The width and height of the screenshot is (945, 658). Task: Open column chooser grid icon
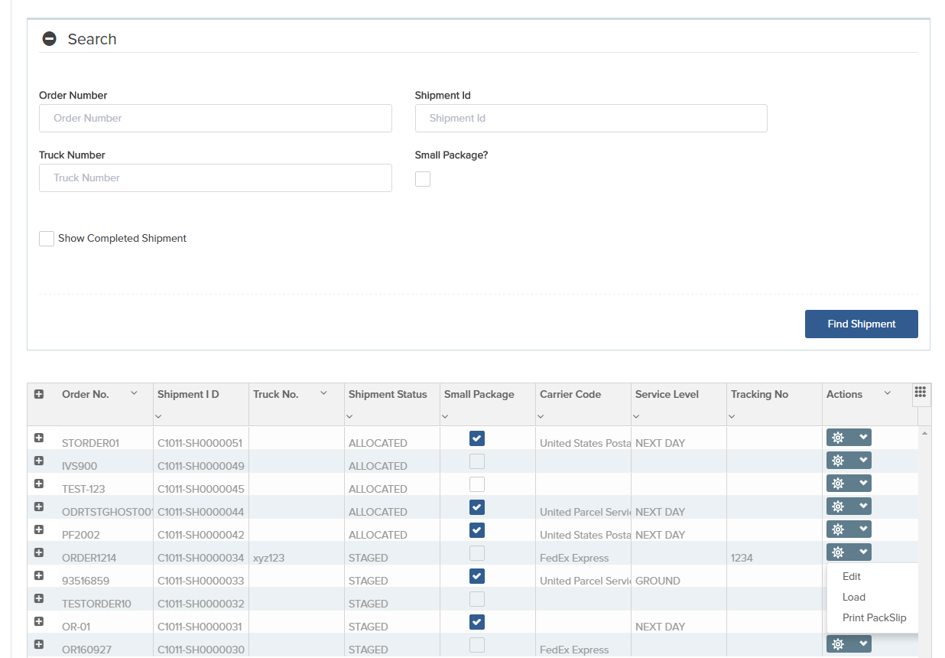click(x=921, y=393)
